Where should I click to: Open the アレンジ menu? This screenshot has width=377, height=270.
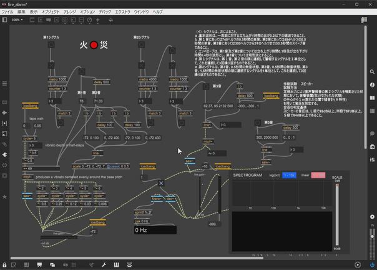[x=70, y=12]
